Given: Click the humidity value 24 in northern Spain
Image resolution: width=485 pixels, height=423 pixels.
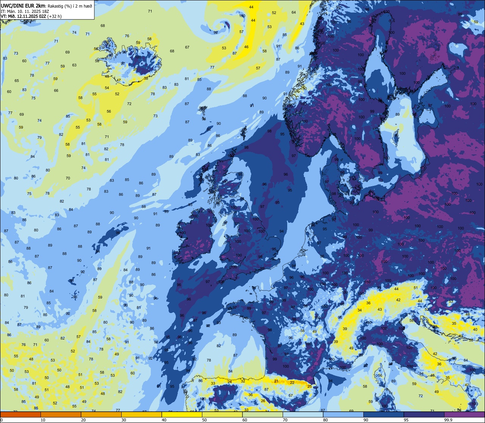Looking at the screenshot, I should 230,382.
